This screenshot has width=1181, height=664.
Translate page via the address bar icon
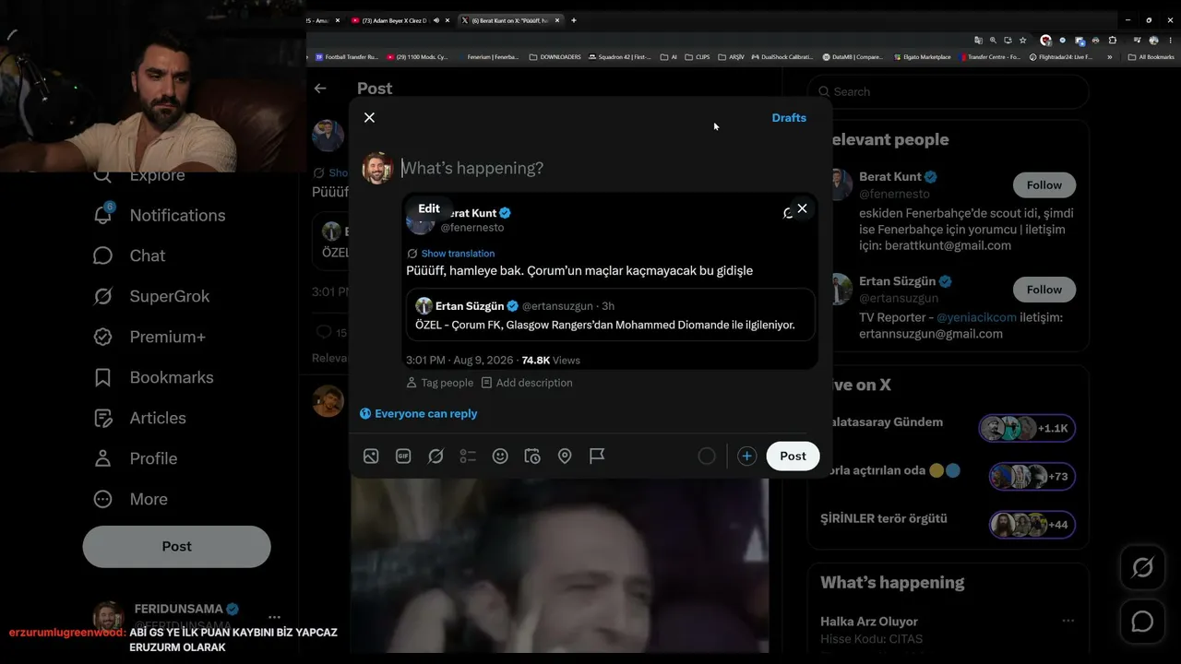click(978, 41)
